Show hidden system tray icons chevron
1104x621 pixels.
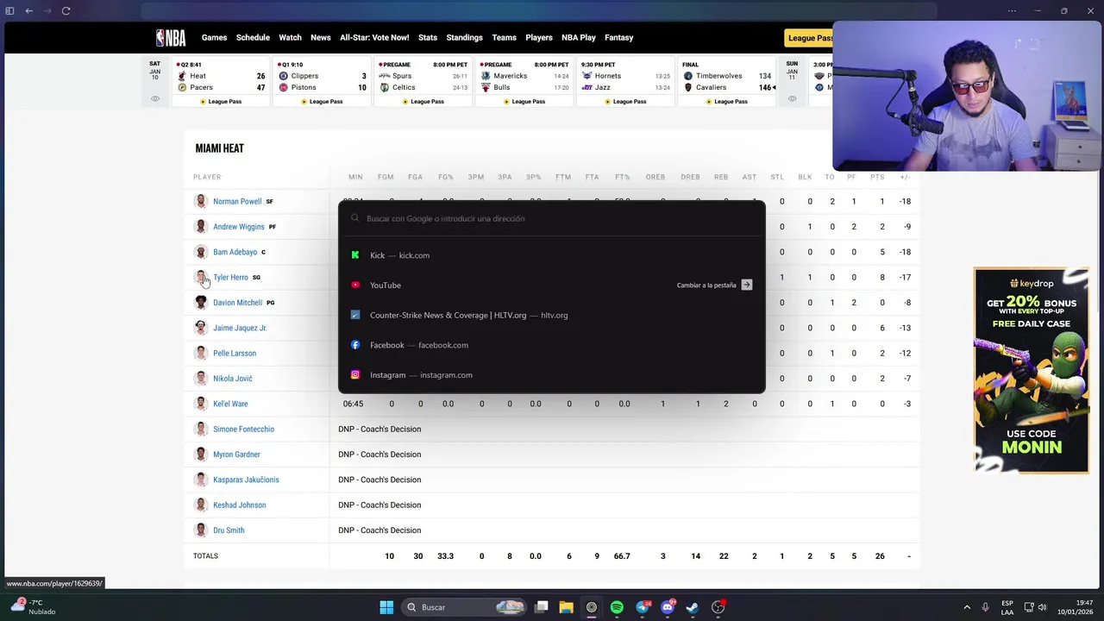967,607
